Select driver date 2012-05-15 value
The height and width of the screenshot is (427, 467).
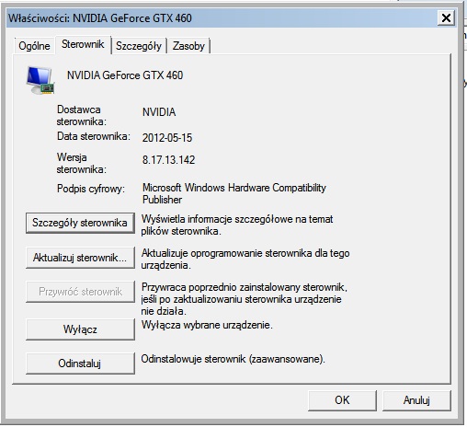click(x=167, y=138)
